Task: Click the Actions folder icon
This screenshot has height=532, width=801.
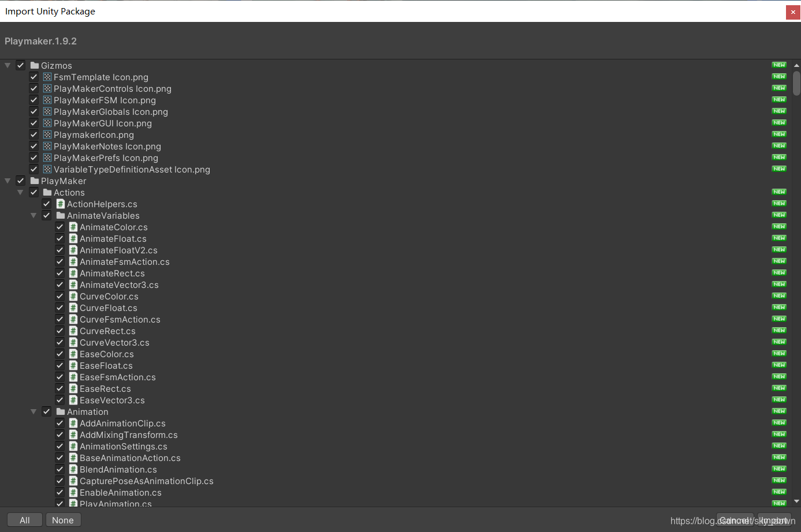Action: click(x=47, y=192)
